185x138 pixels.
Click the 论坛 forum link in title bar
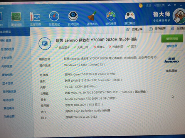click(x=148, y=5)
